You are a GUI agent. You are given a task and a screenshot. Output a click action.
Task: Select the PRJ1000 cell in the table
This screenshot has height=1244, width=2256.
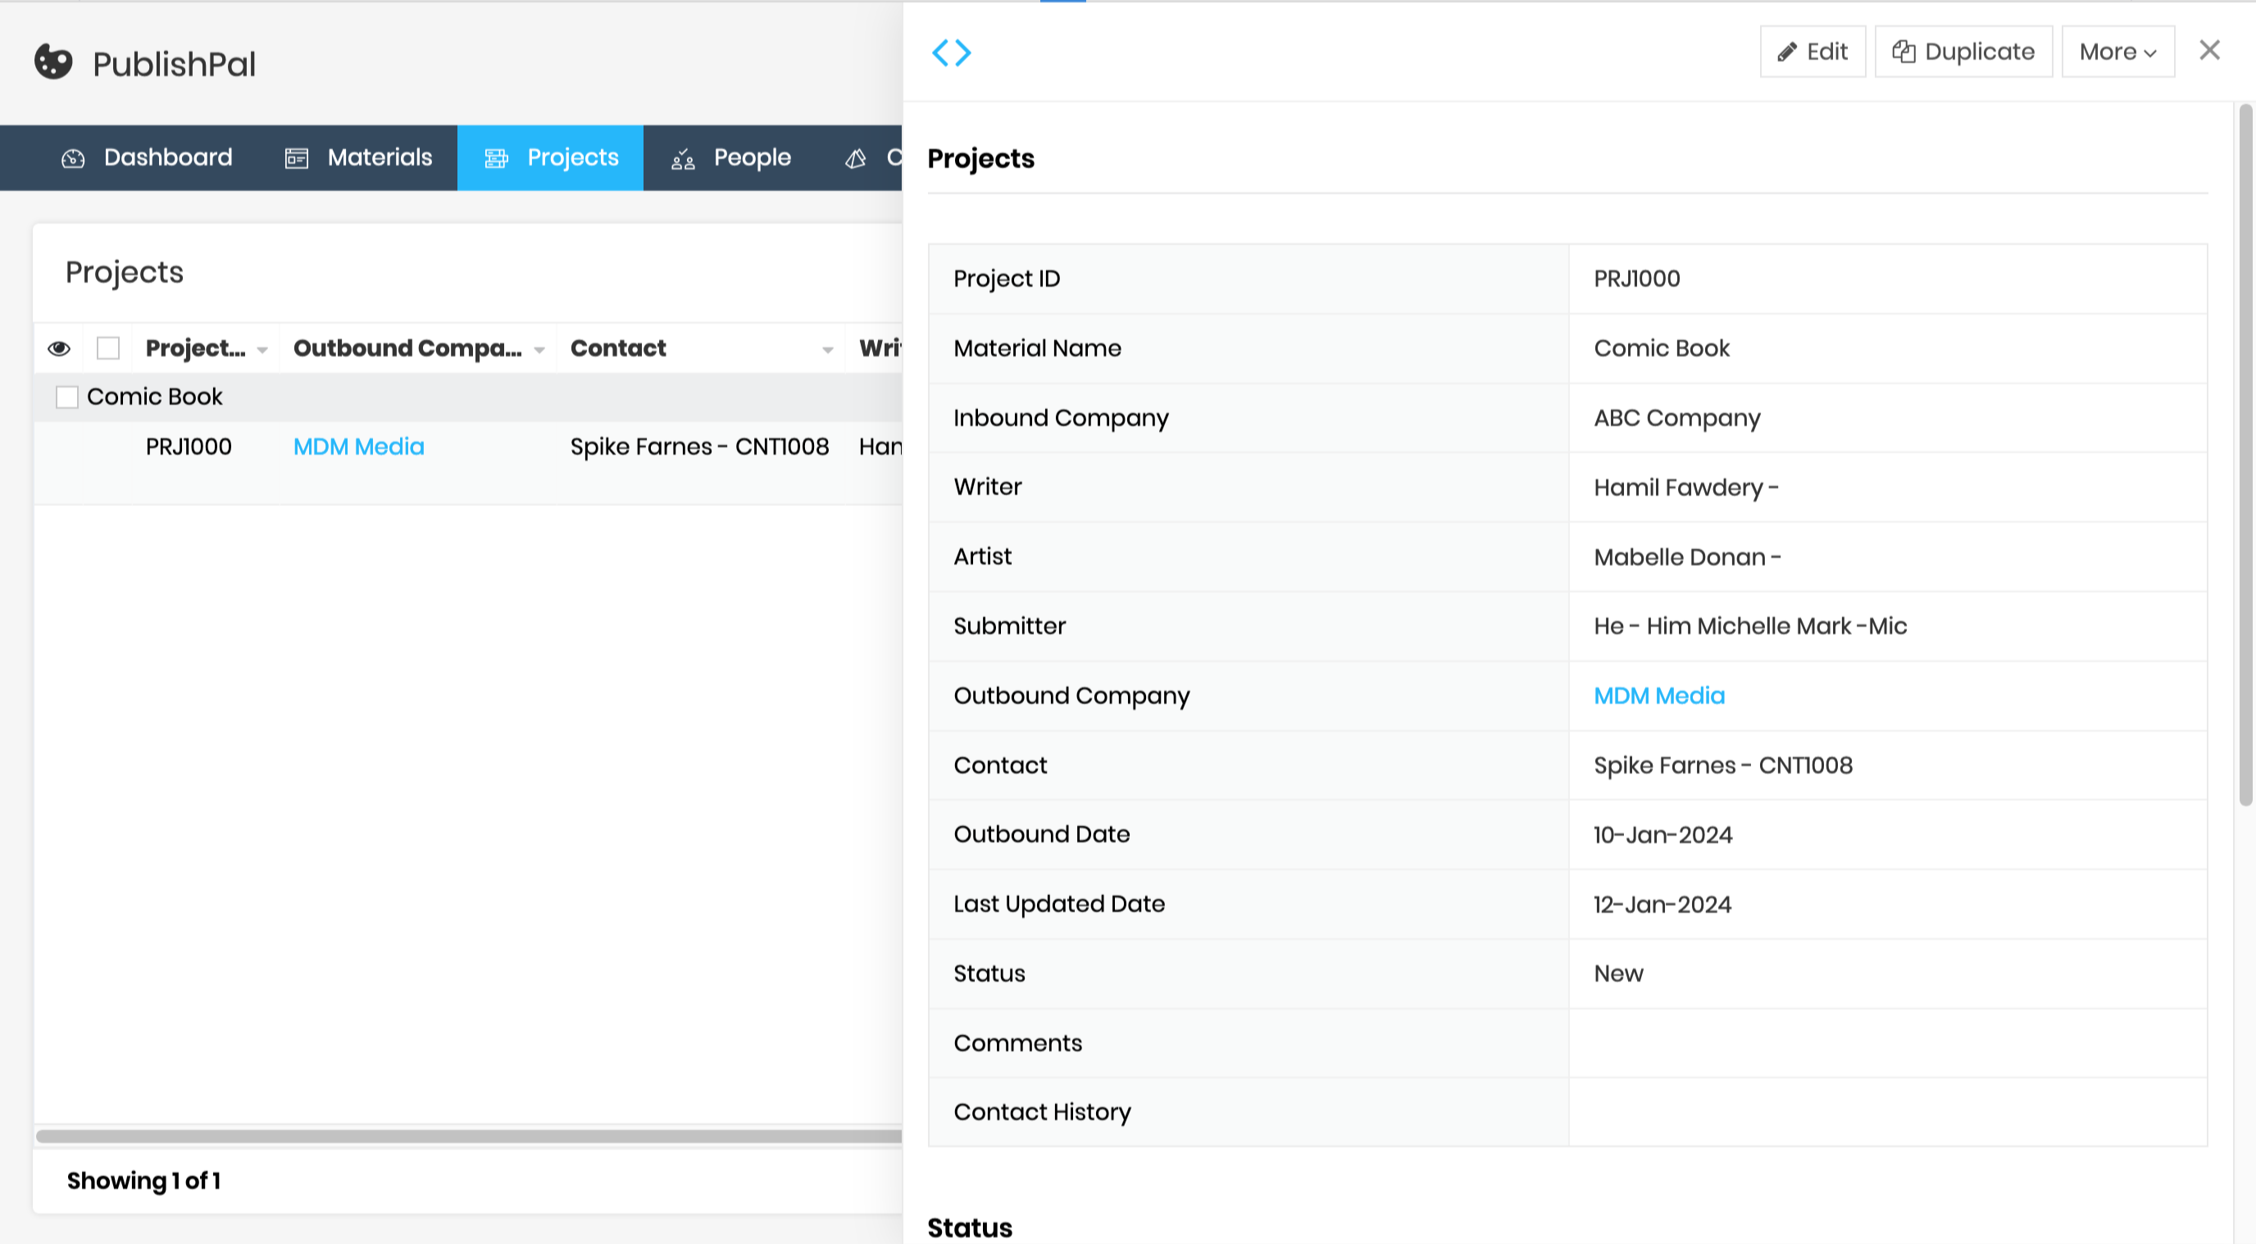pyautogui.click(x=189, y=447)
